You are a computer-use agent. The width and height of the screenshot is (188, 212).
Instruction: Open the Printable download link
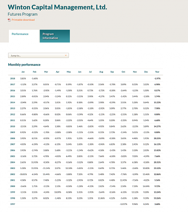[x=23, y=20]
